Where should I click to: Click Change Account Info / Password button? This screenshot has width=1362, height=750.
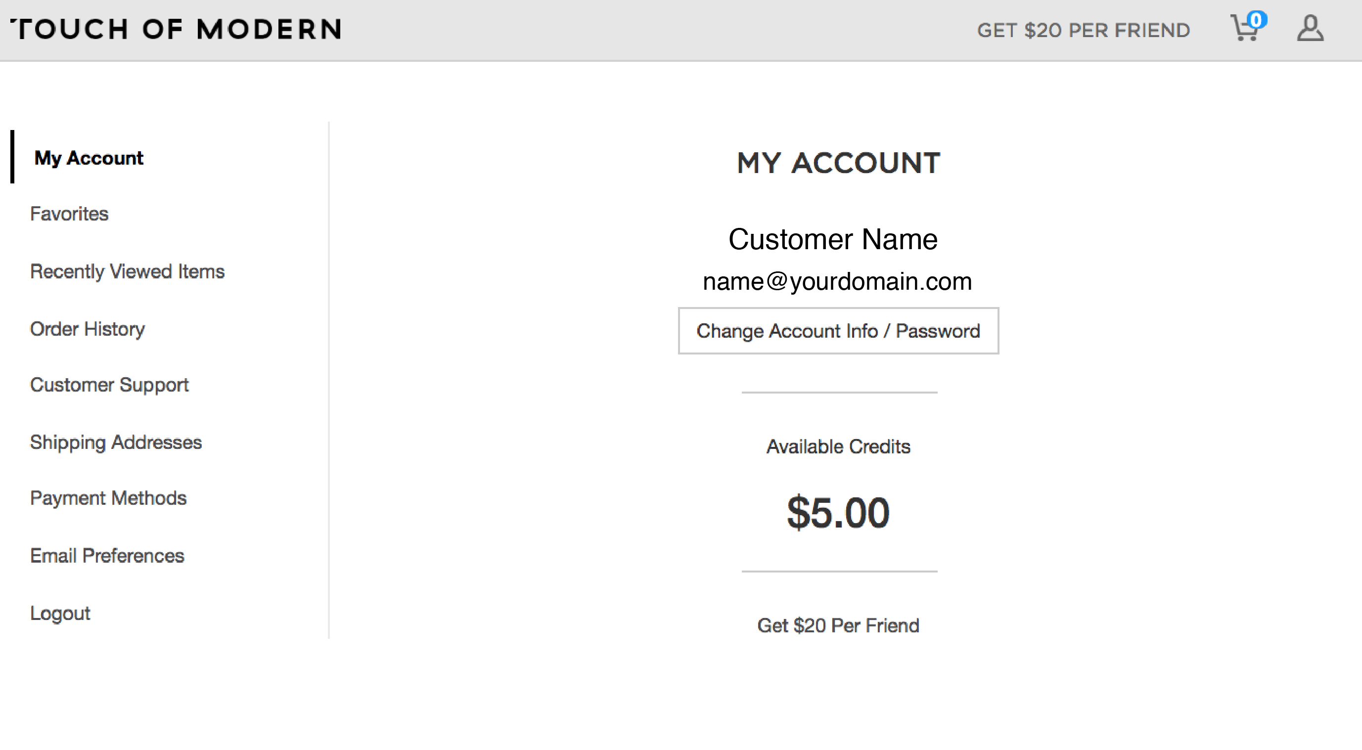coord(839,331)
